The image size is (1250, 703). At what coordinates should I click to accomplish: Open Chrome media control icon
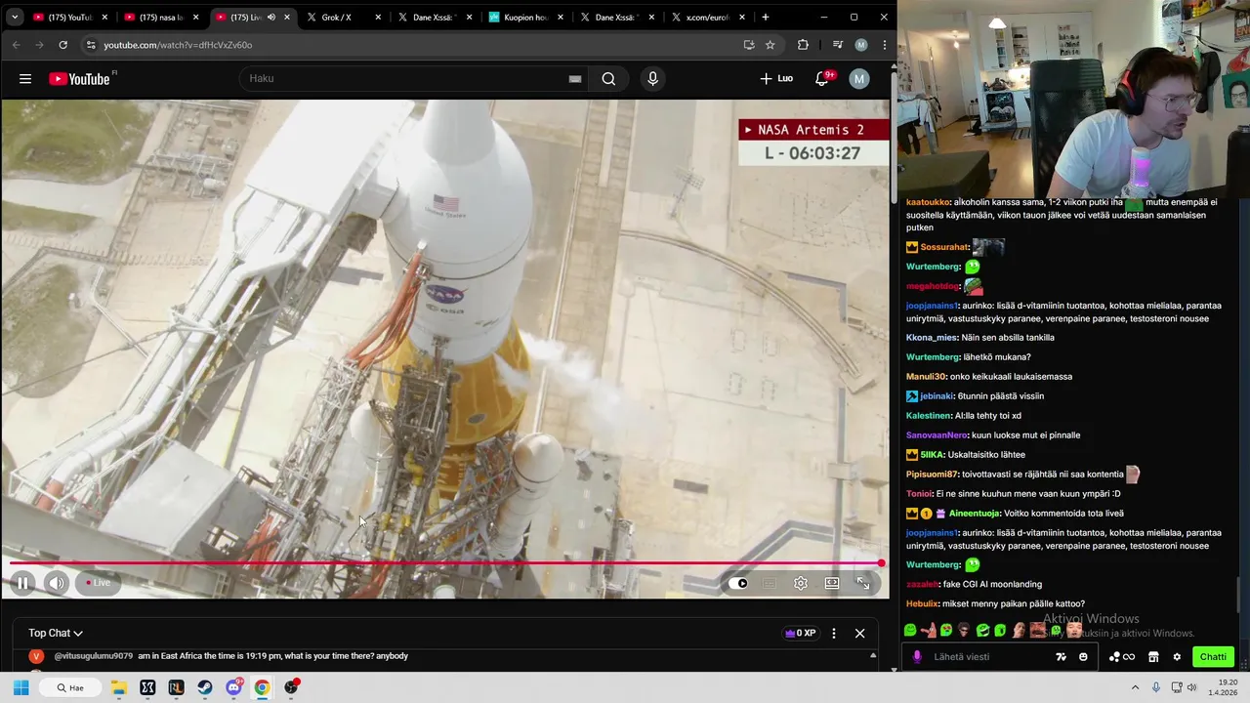(x=837, y=45)
